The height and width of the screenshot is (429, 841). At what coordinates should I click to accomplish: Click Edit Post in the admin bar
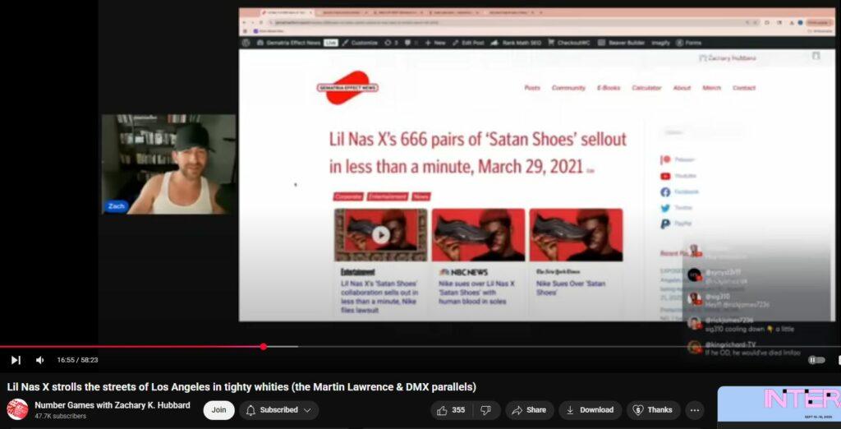[468, 43]
